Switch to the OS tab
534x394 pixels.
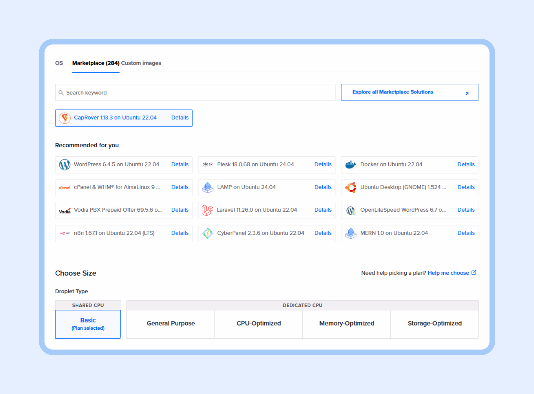click(59, 63)
